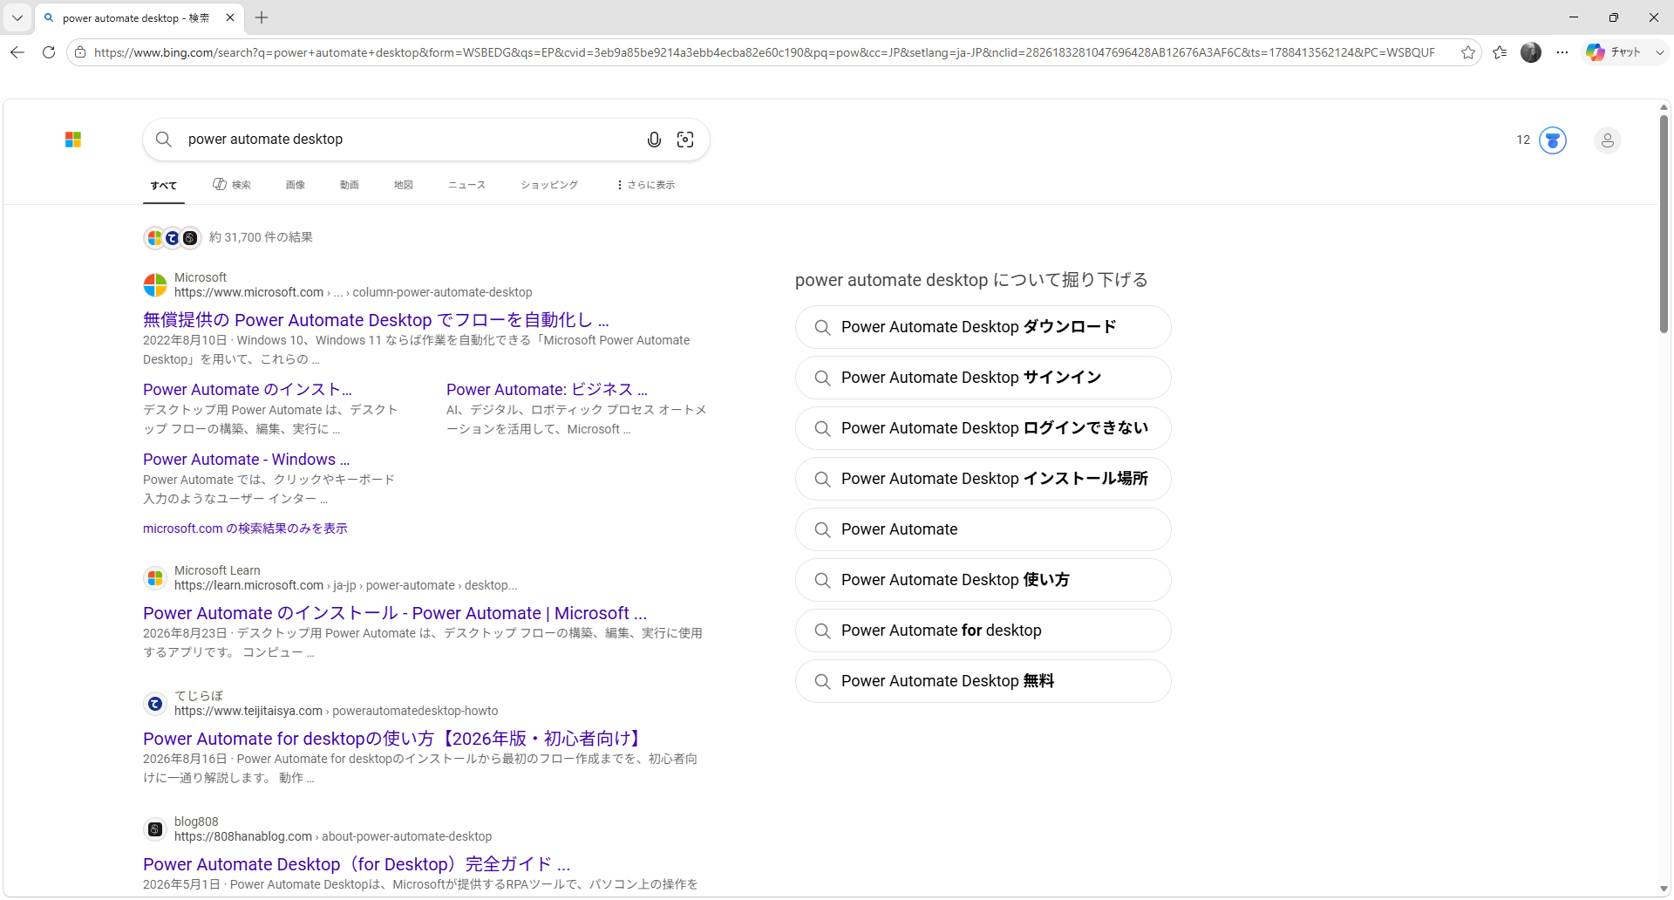Open 無償提供の Power Automate Desktop result
1674x900 pixels.
click(376, 320)
